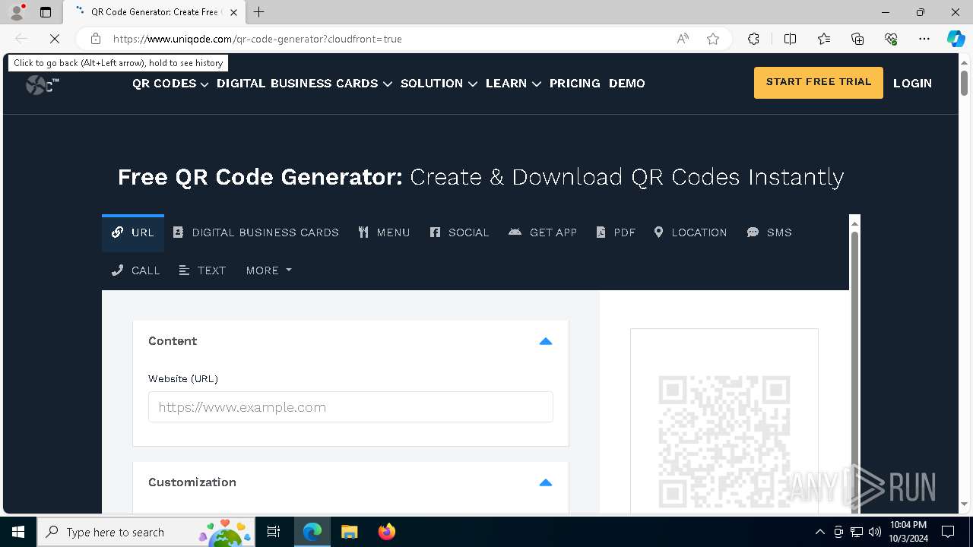
Task: Click the Website URL input field
Action: 350,407
